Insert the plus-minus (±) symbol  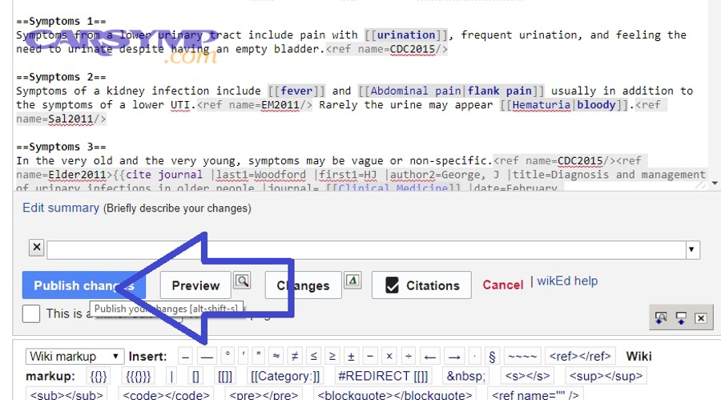(x=351, y=356)
